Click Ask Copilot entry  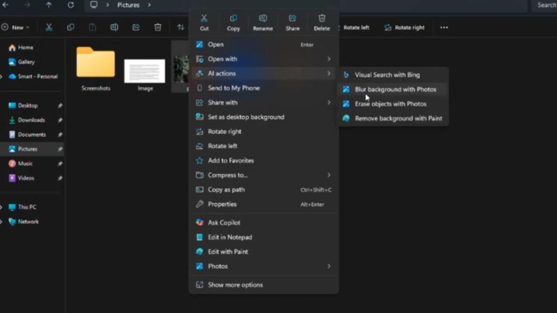(x=264, y=223)
